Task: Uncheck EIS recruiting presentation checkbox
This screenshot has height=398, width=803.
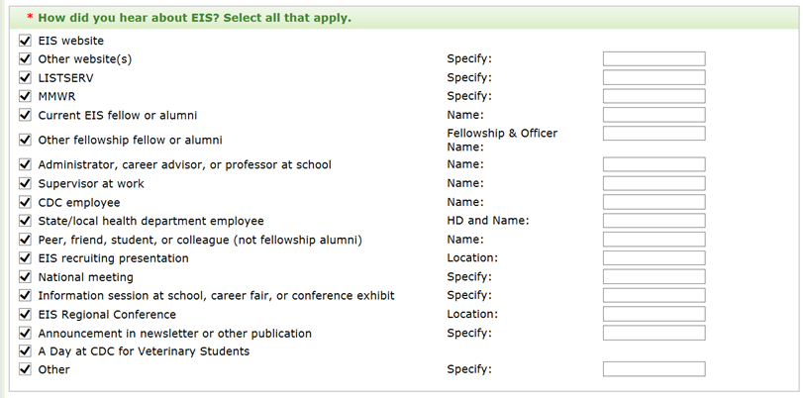Action: pos(25,258)
